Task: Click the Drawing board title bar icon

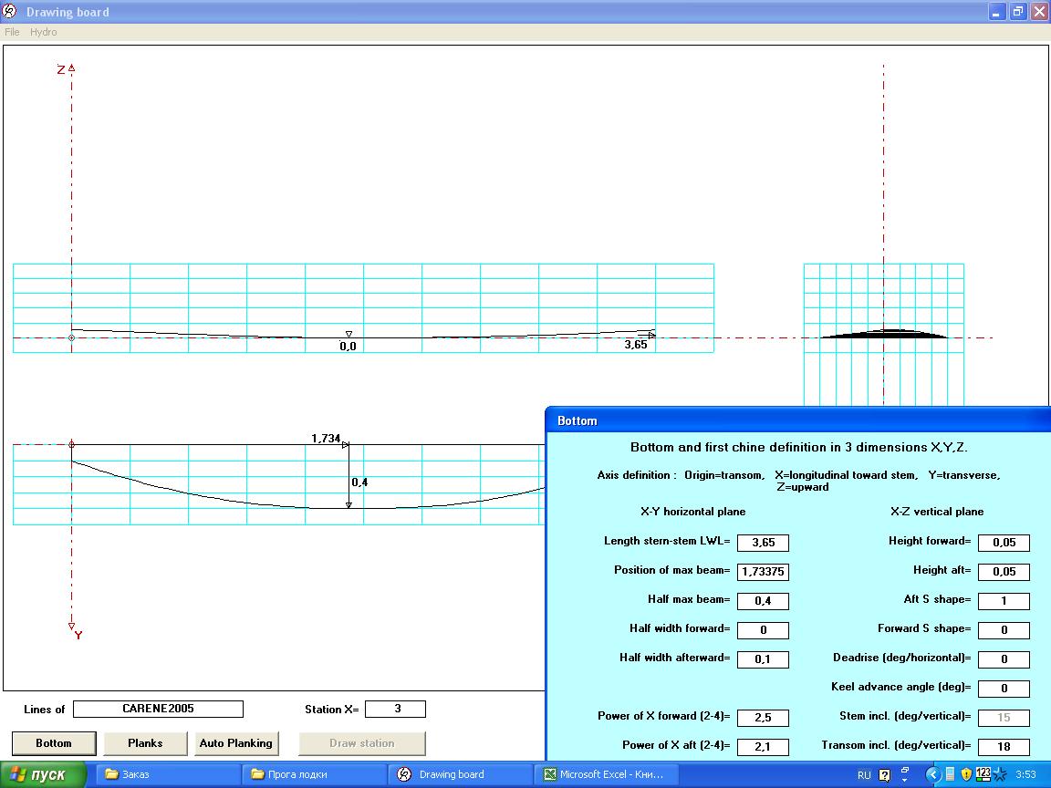Action: 10,12
